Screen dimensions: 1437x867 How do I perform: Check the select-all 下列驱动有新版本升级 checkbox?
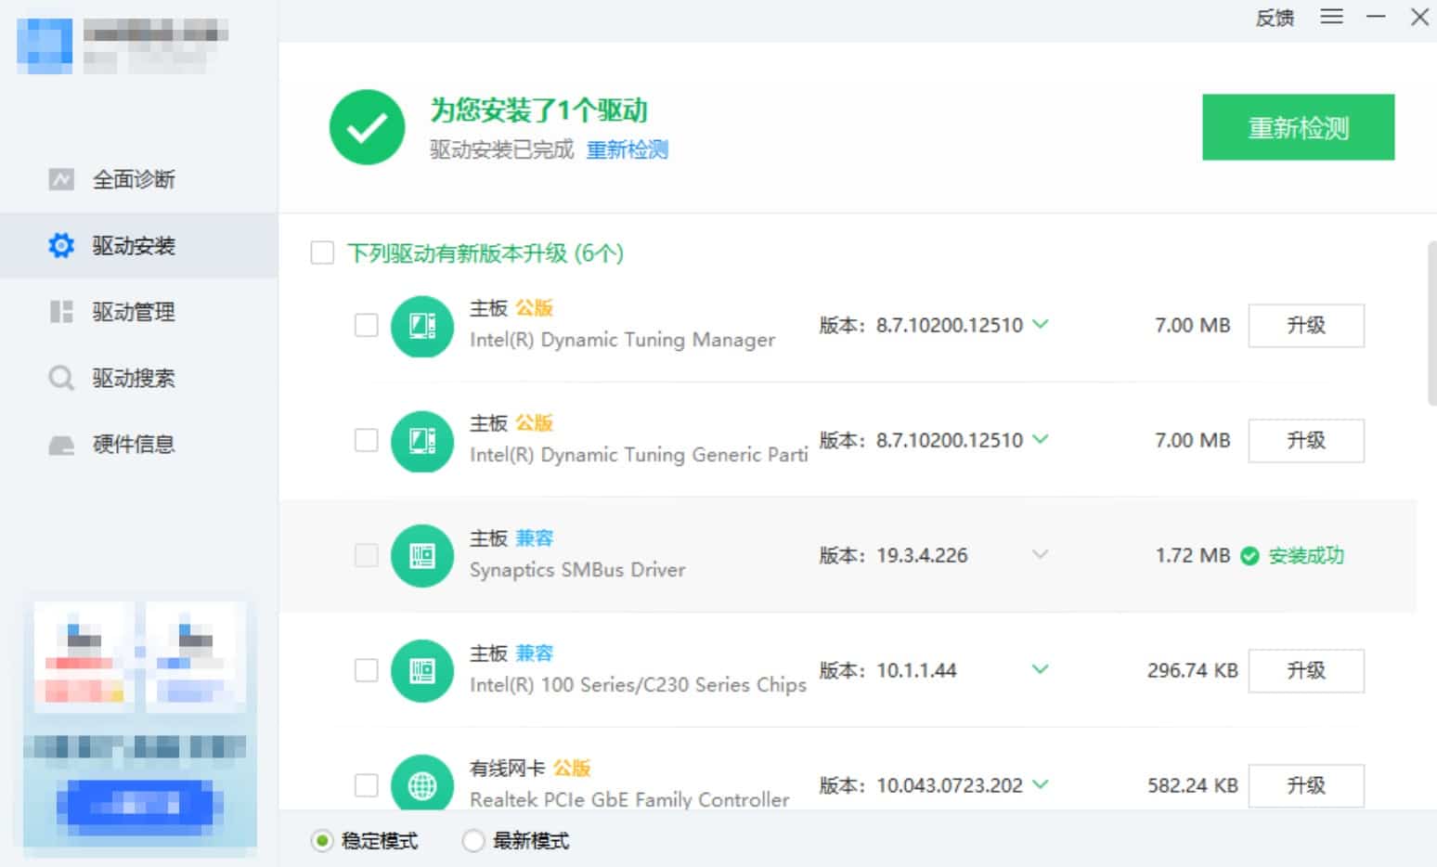click(322, 253)
